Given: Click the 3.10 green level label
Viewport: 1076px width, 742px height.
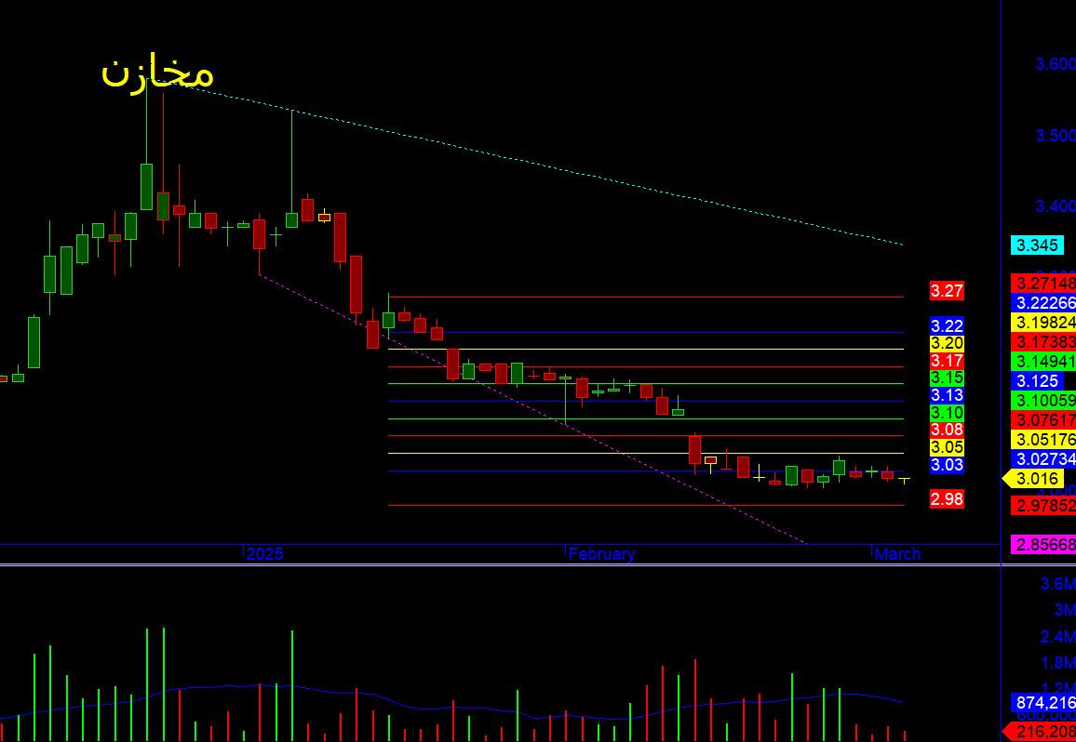Looking at the screenshot, I should [947, 413].
